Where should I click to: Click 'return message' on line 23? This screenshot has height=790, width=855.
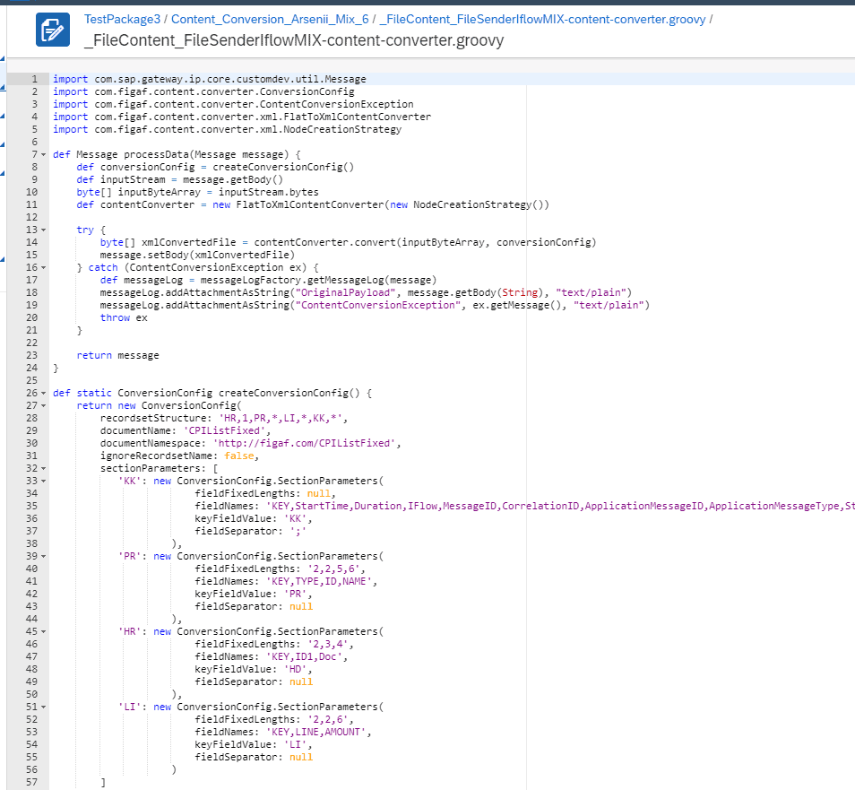[x=117, y=355]
